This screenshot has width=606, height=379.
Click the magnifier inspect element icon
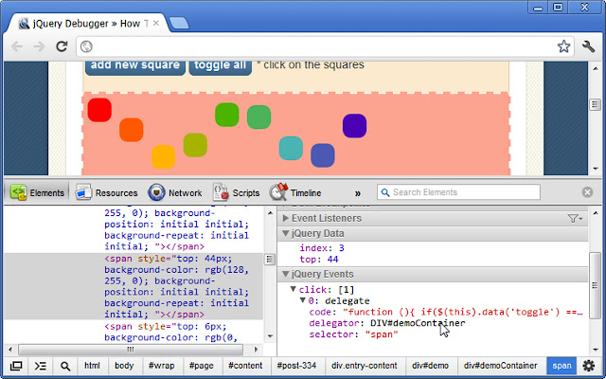pyautogui.click(x=65, y=366)
